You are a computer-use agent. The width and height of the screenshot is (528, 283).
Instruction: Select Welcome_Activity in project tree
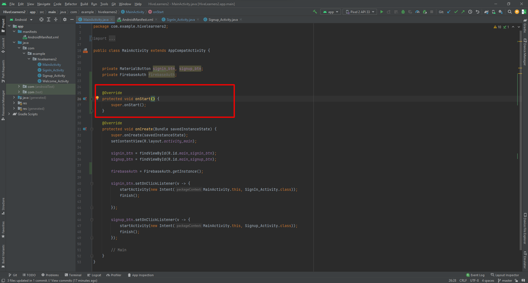click(x=56, y=81)
